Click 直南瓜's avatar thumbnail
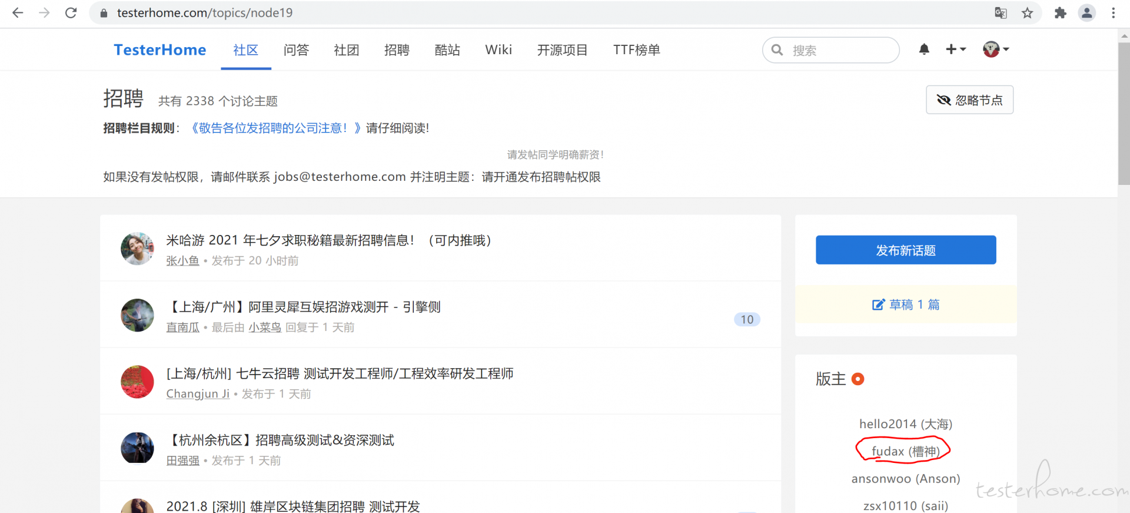 [x=137, y=315]
